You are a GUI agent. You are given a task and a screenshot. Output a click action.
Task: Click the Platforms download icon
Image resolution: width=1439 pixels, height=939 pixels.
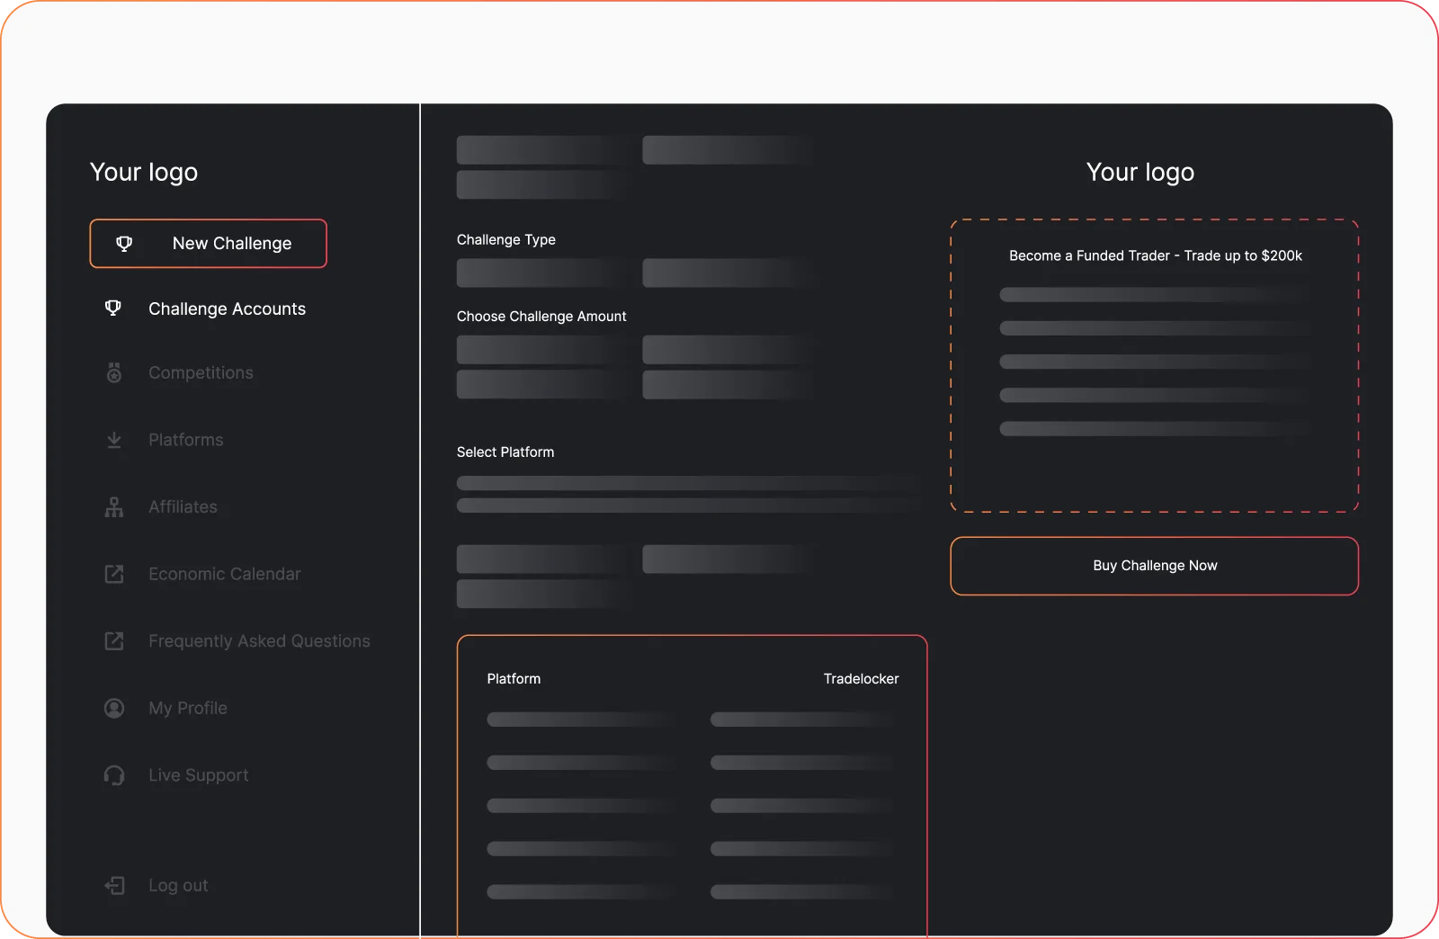tap(114, 440)
